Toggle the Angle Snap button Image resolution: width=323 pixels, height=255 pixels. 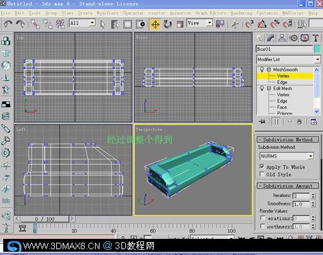tap(262, 24)
